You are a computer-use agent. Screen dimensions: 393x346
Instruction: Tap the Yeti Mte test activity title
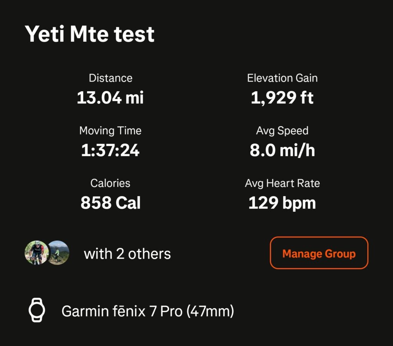pos(89,34)
